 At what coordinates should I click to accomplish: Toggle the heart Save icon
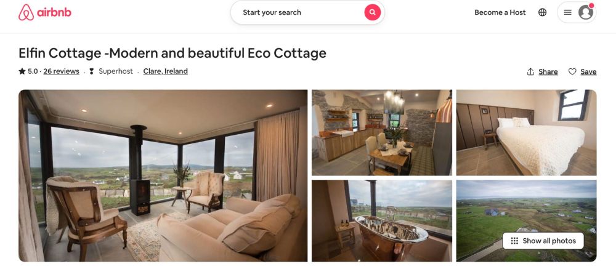point(572,71)
